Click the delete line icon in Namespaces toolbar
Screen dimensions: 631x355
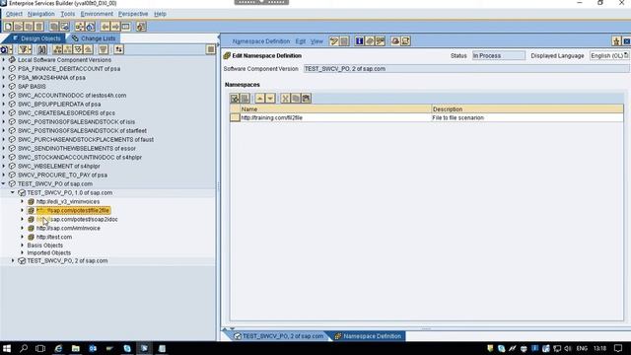pos(245,99)
